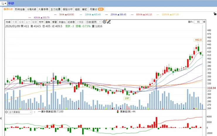Switch to 主力地圖 tab
This screenshot has height=136, width=217.
click(x=55, y=9)
